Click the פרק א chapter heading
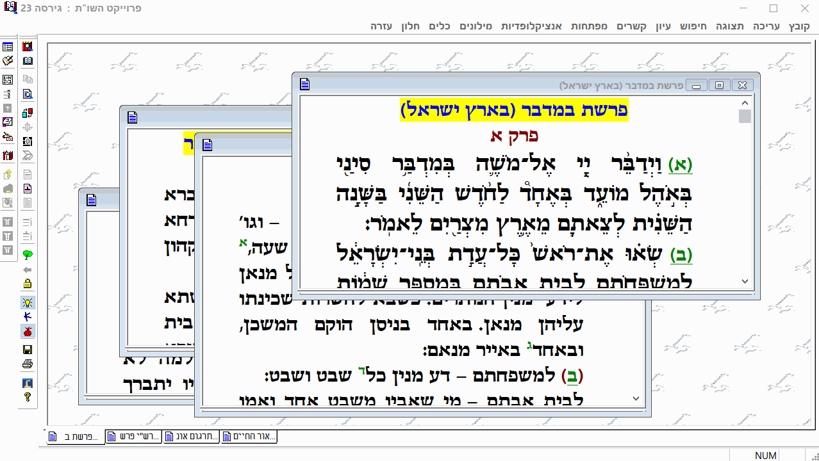 coord(515,136)
